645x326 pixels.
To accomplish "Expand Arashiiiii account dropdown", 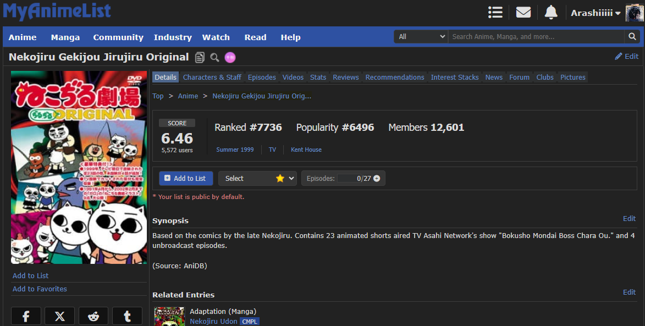I will pyautogui.click(x=596, y=13).
